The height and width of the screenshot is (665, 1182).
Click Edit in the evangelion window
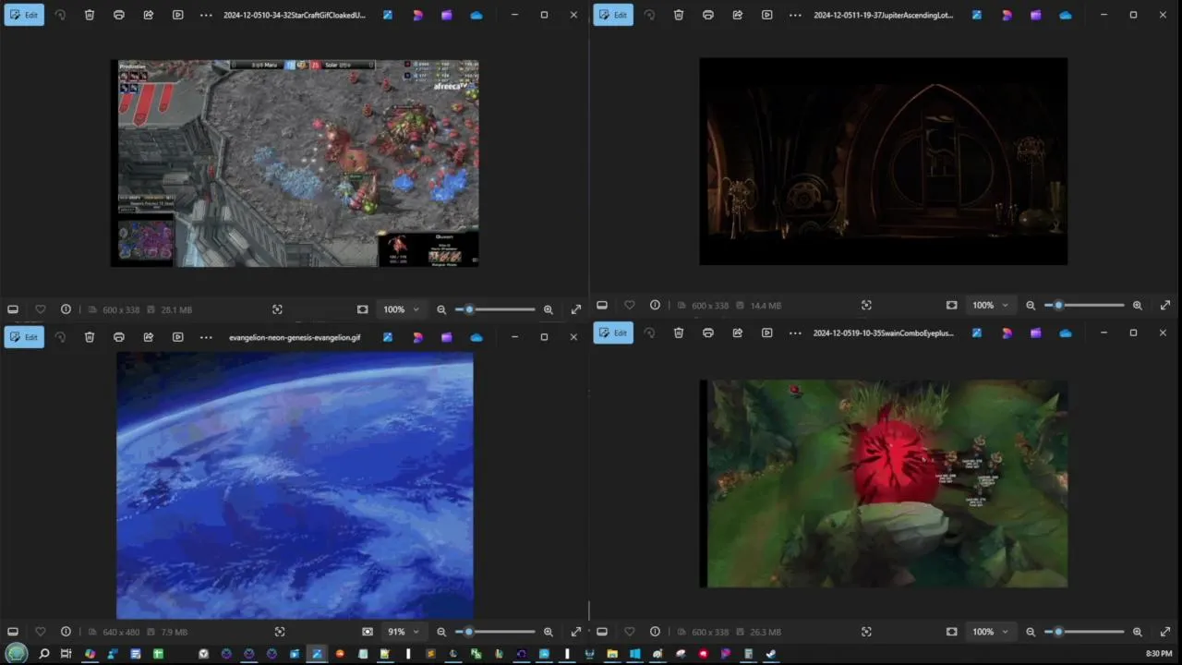(x=24, y=337)
